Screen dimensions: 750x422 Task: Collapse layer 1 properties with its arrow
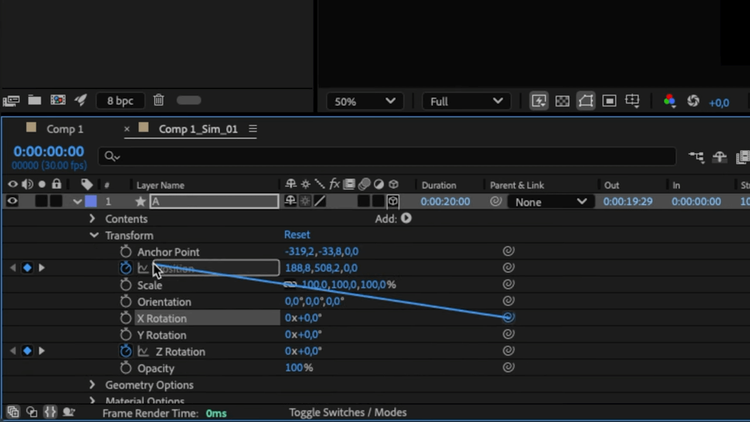[77, 202]
